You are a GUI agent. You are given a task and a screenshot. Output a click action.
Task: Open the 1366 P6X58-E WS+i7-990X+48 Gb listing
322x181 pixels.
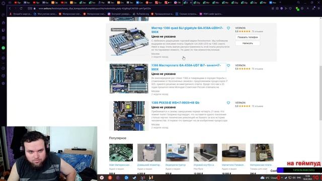coord(175,103)
